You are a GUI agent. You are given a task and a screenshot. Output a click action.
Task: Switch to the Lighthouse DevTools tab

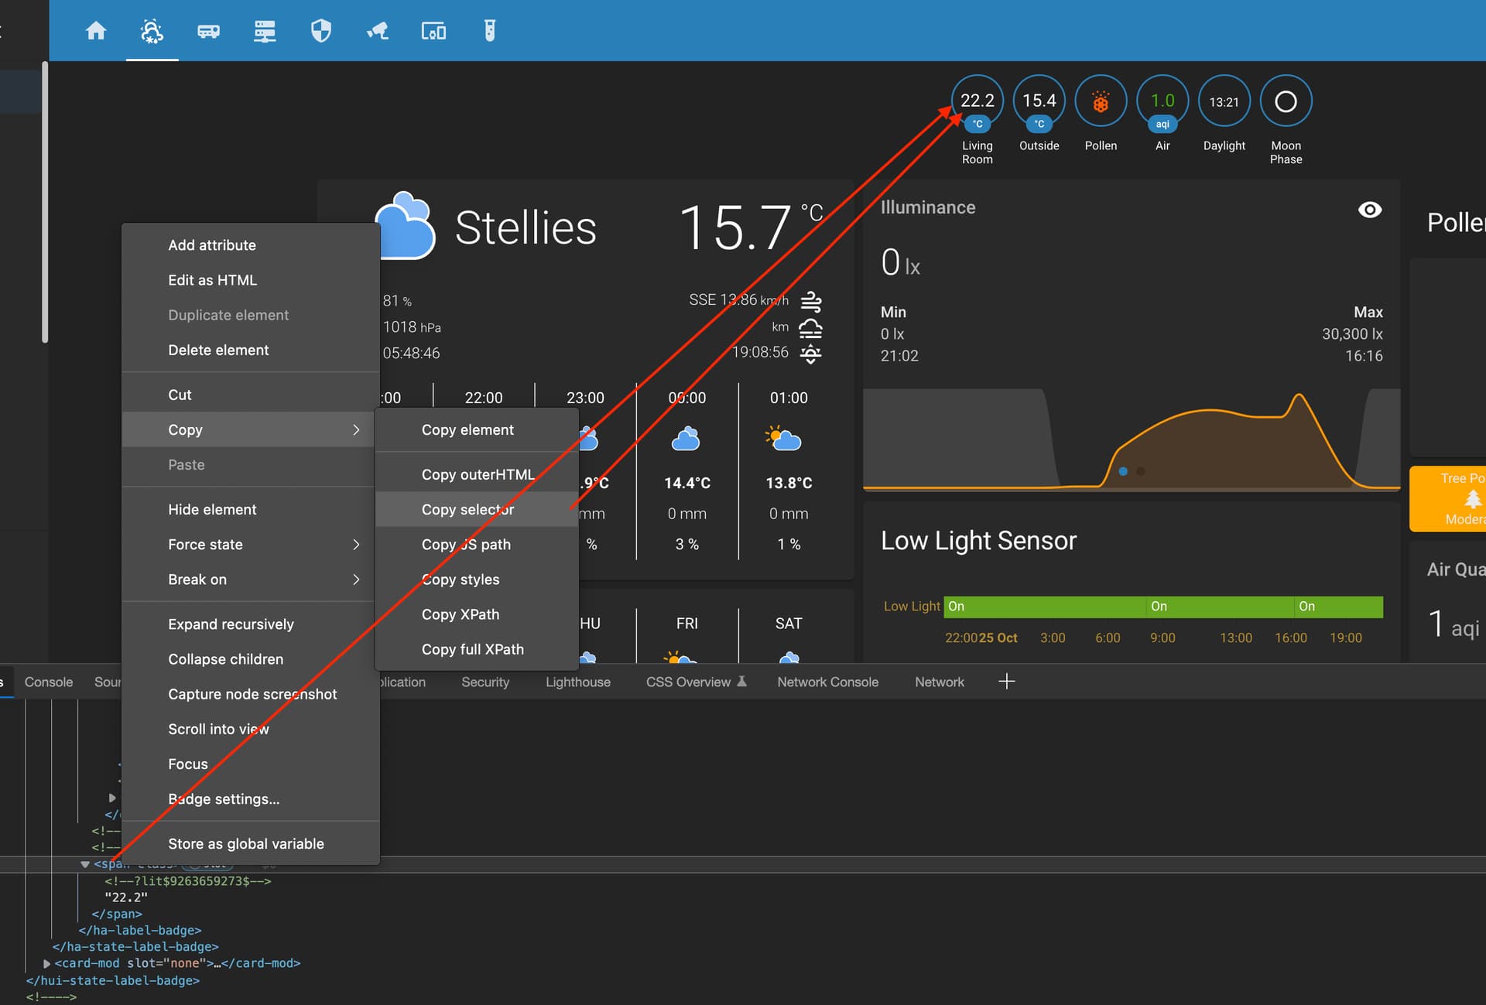[577, 682]
